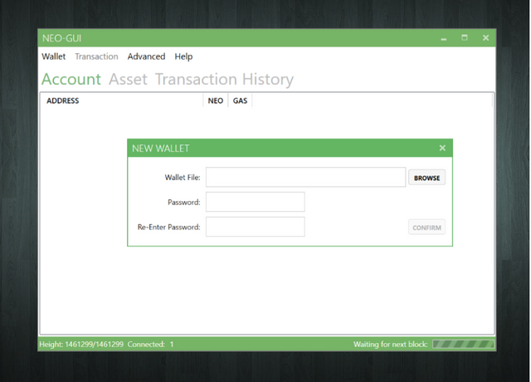
Task: Minimize the NEO-GUI window
Action: [x=444, y=38]
